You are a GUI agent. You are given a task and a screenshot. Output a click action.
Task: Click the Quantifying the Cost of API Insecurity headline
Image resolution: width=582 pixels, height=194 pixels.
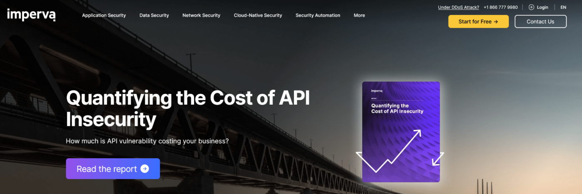click(x=188, y=109)
